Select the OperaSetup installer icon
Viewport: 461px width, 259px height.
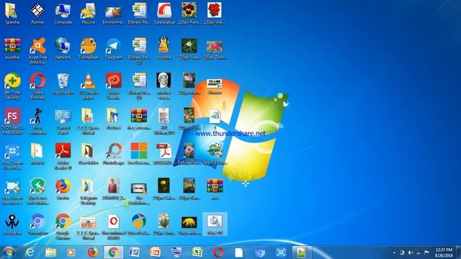point(164,13)
